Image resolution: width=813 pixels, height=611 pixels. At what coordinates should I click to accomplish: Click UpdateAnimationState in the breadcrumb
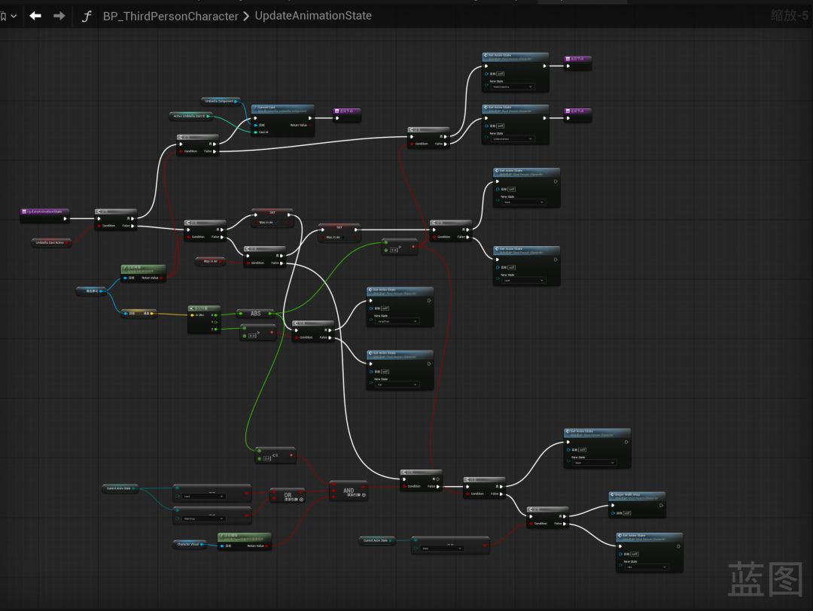click(x=313, y=16)
